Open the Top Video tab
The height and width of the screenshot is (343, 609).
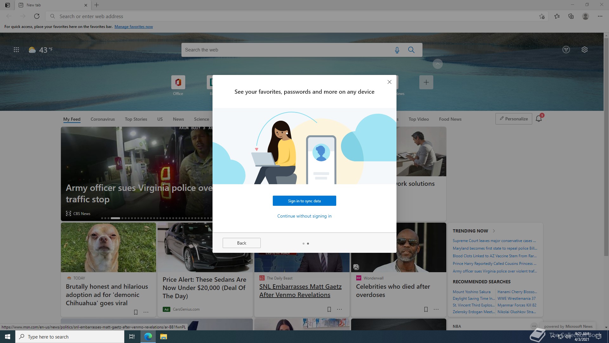click(418, 119)
